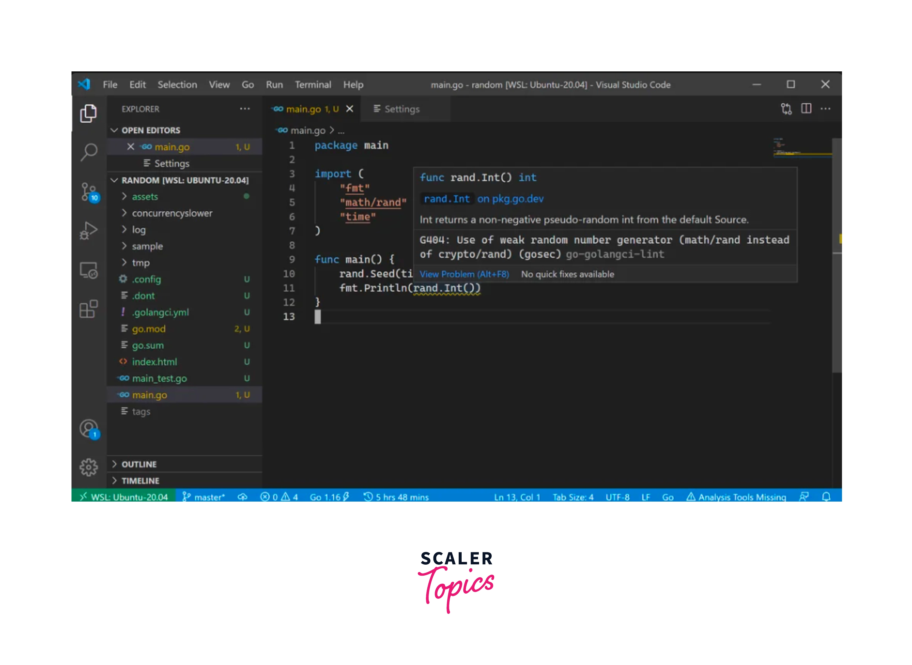Open Run and Debug view
912x665 pixels.
[x=89, y=231]
